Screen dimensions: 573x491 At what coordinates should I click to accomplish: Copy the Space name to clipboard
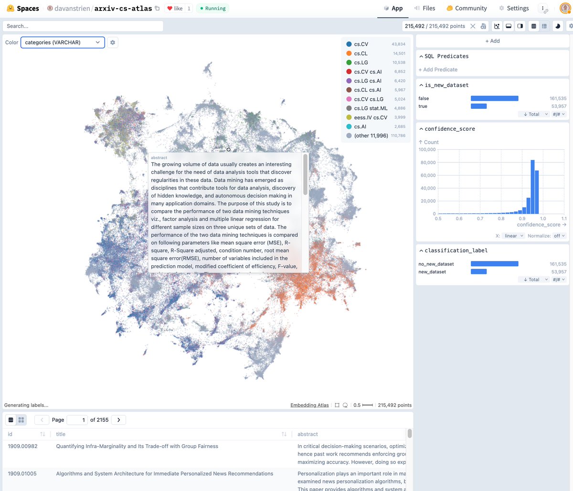pyautogui.click(x=157, y=9)
